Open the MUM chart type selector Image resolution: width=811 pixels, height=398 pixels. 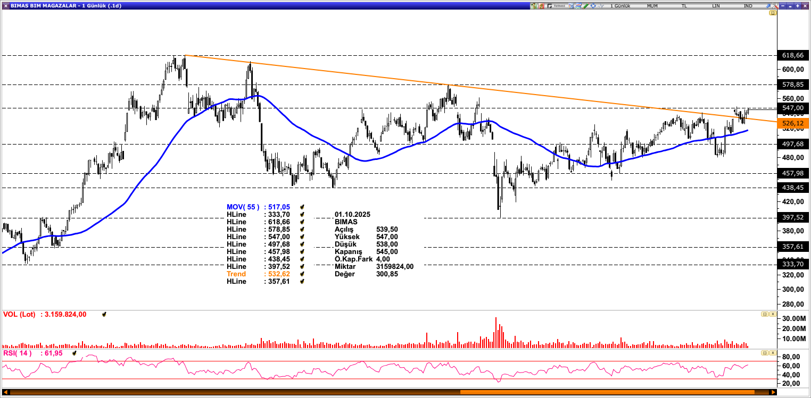[652, 6]
